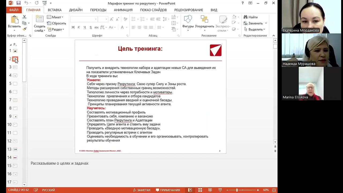The height and width of the screenshot is (193, 343).
Task: Click the Save icon in quick access toolbar
Action: (x=18, y=3)
